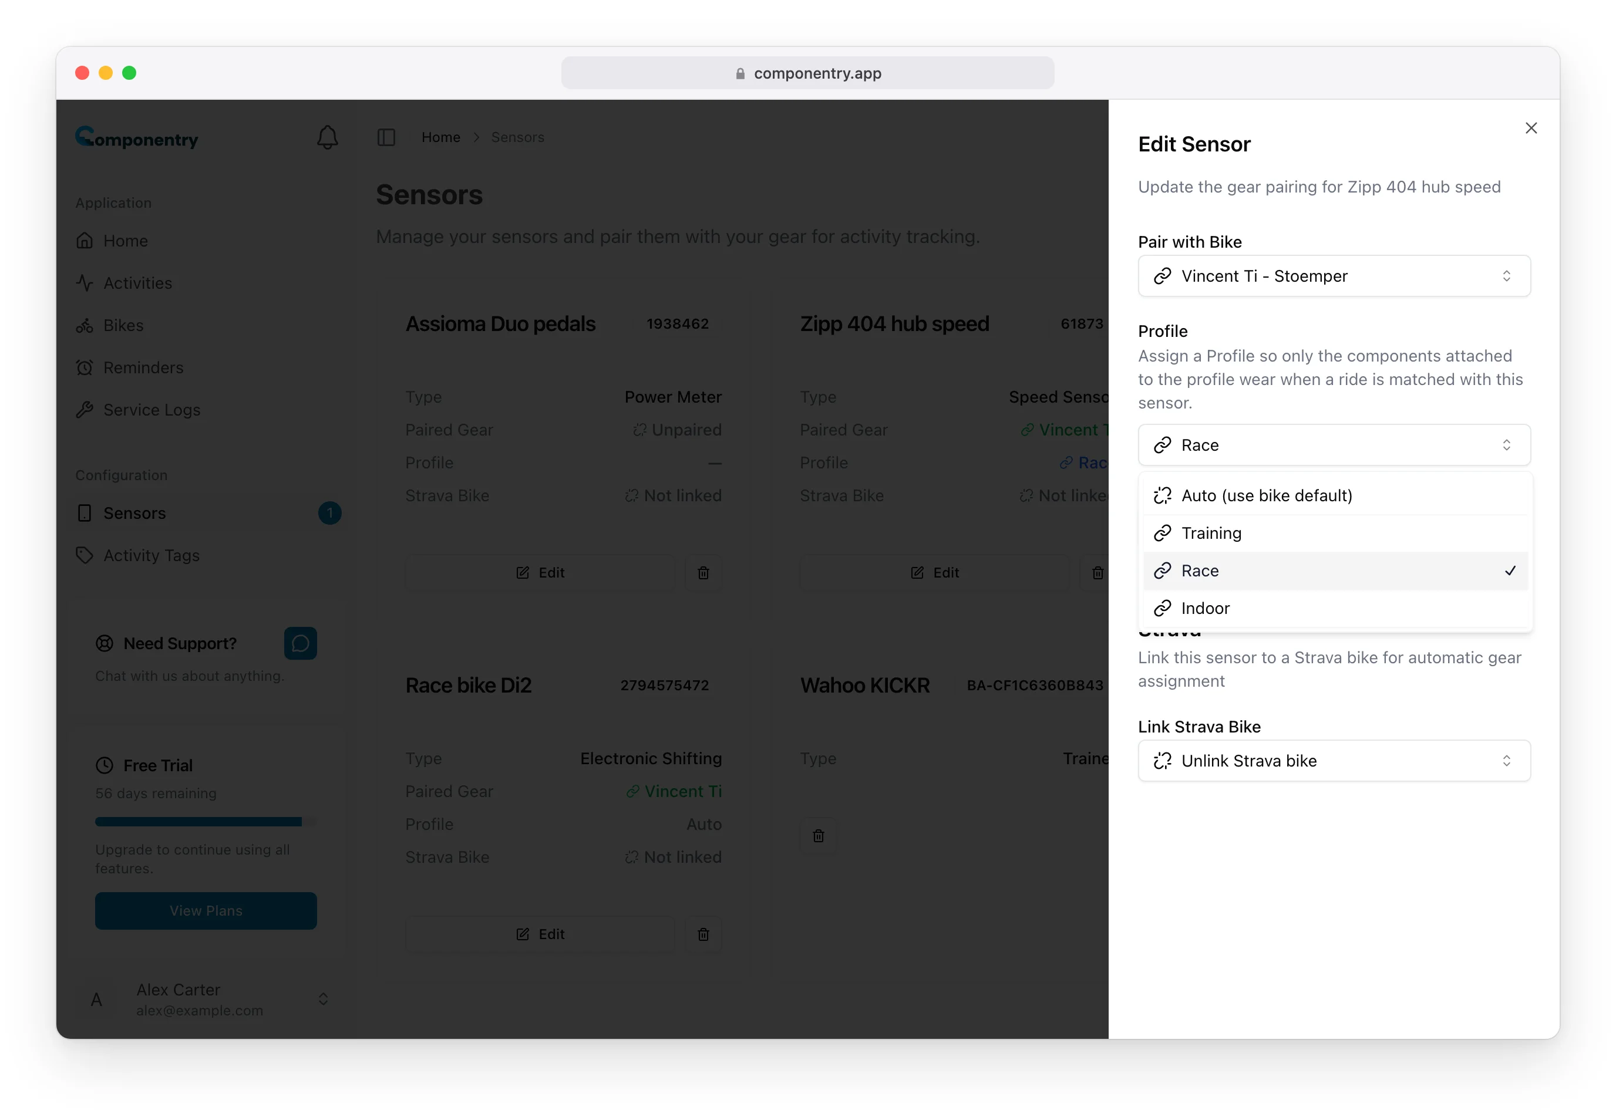Click the free trial progress bar
This screenshot has height=1114, width=1616.
pyautogui.click(x=206, y=822)
